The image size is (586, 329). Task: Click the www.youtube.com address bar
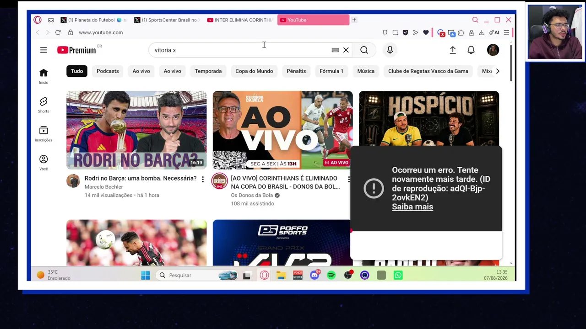pyautogui.click(x=101, y=32)
